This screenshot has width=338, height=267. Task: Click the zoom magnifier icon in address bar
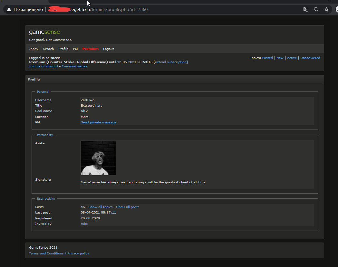pos(316,9)
